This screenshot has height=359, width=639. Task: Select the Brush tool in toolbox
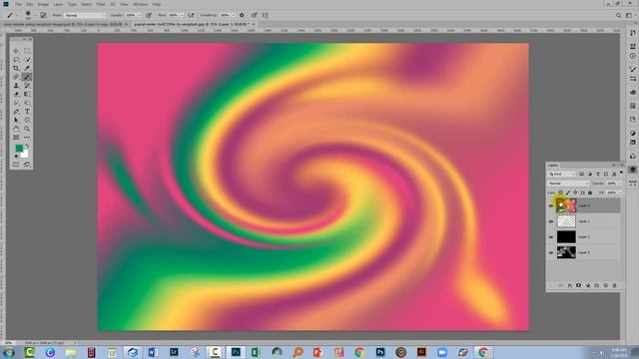point(27,77)
